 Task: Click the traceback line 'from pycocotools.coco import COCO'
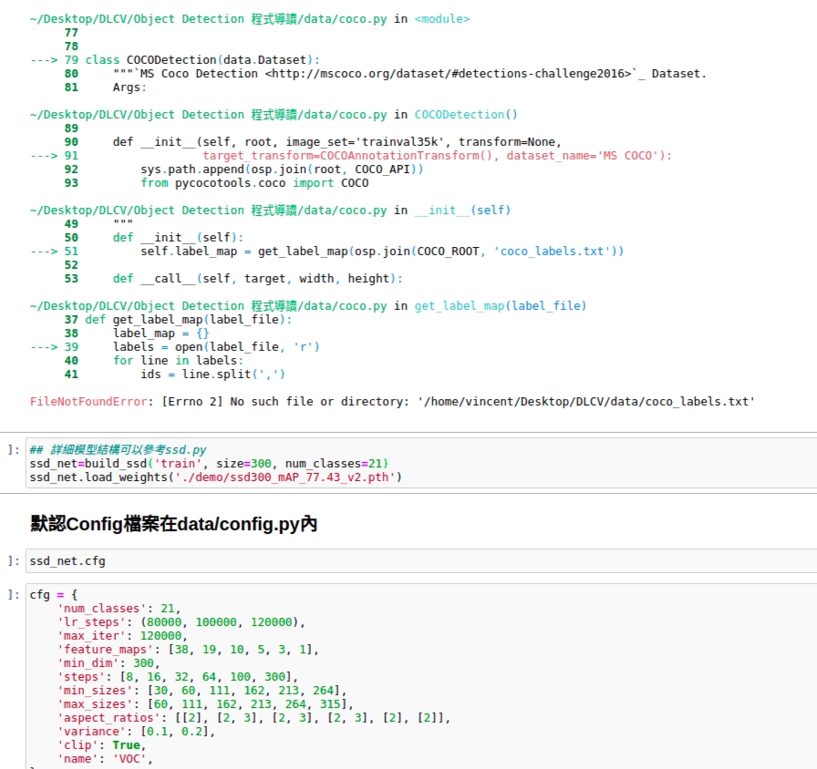(254, 183)
